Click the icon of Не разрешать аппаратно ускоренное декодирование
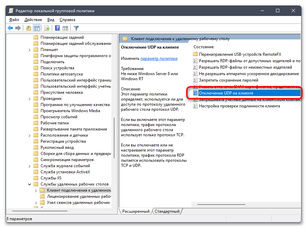 click(195, 74)
